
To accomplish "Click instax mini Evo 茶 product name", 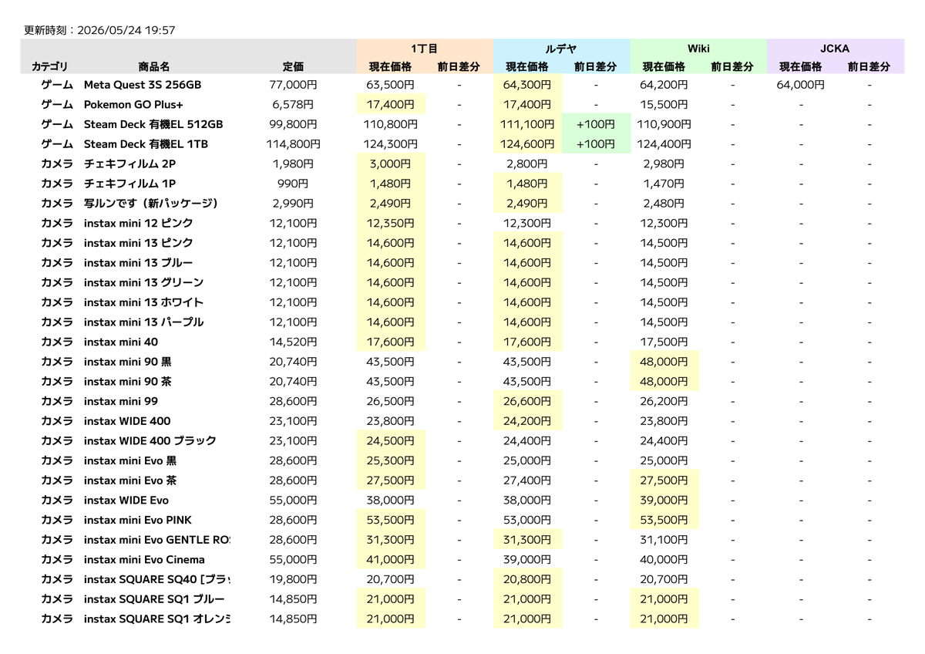I will 130,480.
